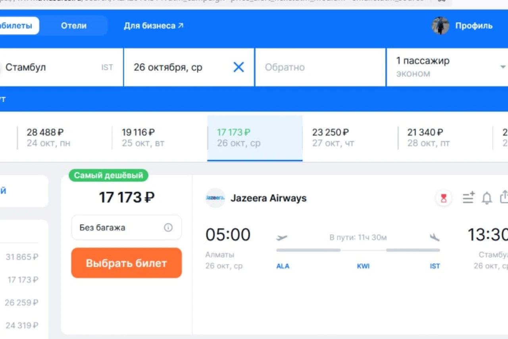Screen dimensions: 508x339
Task: Open the Без багажа baggage selector
Action: [x=127, y=227]
